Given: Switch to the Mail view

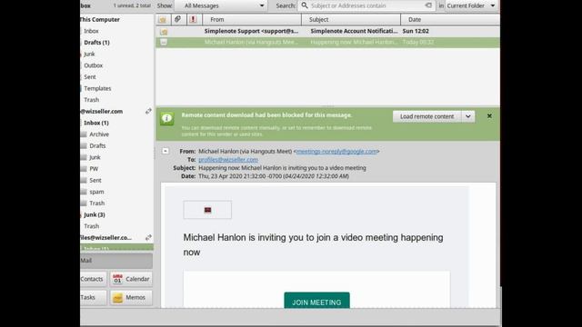Looking at the screenshot, I should 116,261.
